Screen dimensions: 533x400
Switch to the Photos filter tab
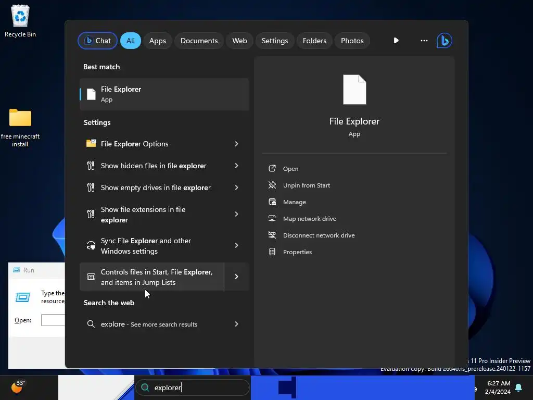[x=352, y=41]
